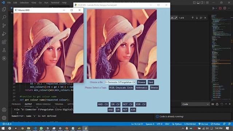Run the Python file with play icon
233x131 pixels.
(213, 8)
